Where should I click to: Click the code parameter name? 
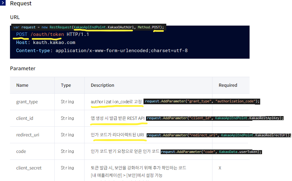(21, 151)
